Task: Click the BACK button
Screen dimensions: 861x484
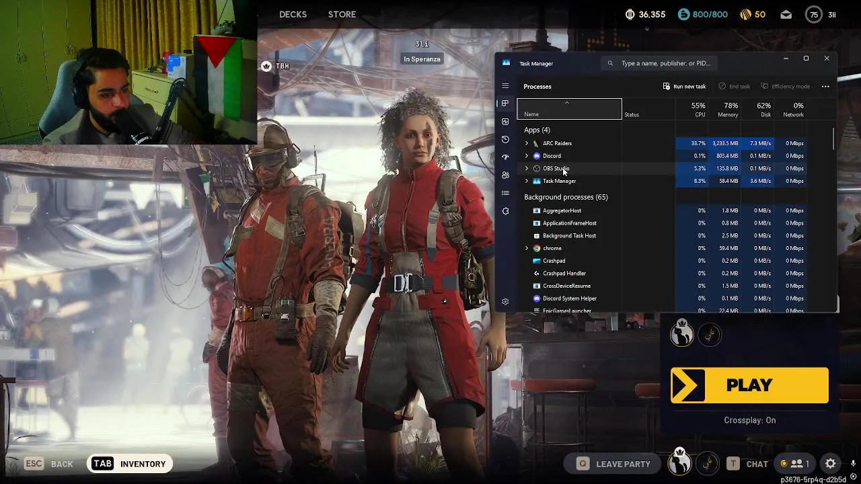Action: pyautogui.click(x=49, y=464)
